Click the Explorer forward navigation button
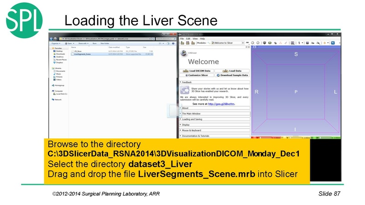The width and height of the screenshot is (365, 205). click(x=55, y=39)
